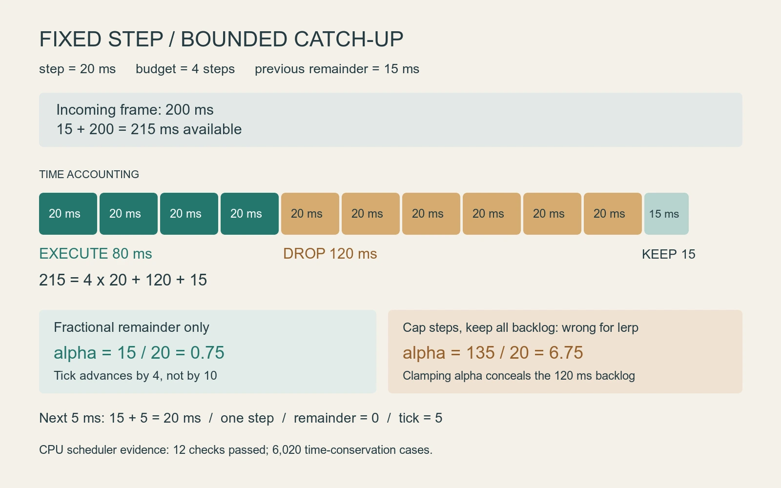The width and height of the screenshot is (781, 488).
Task: Select the Next 5 ms summary line
Action: (x=241, y=418)
